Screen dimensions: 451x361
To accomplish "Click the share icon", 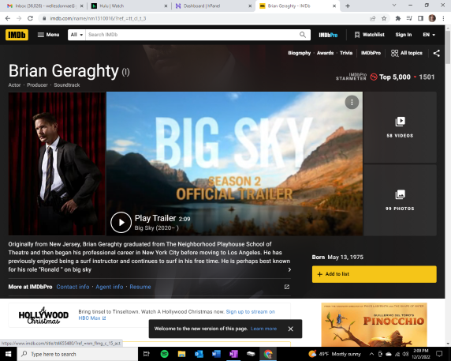I will (x=436, y=53).
